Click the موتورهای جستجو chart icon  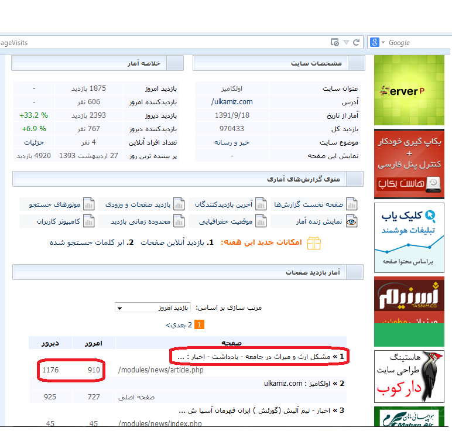click(89, 204)
